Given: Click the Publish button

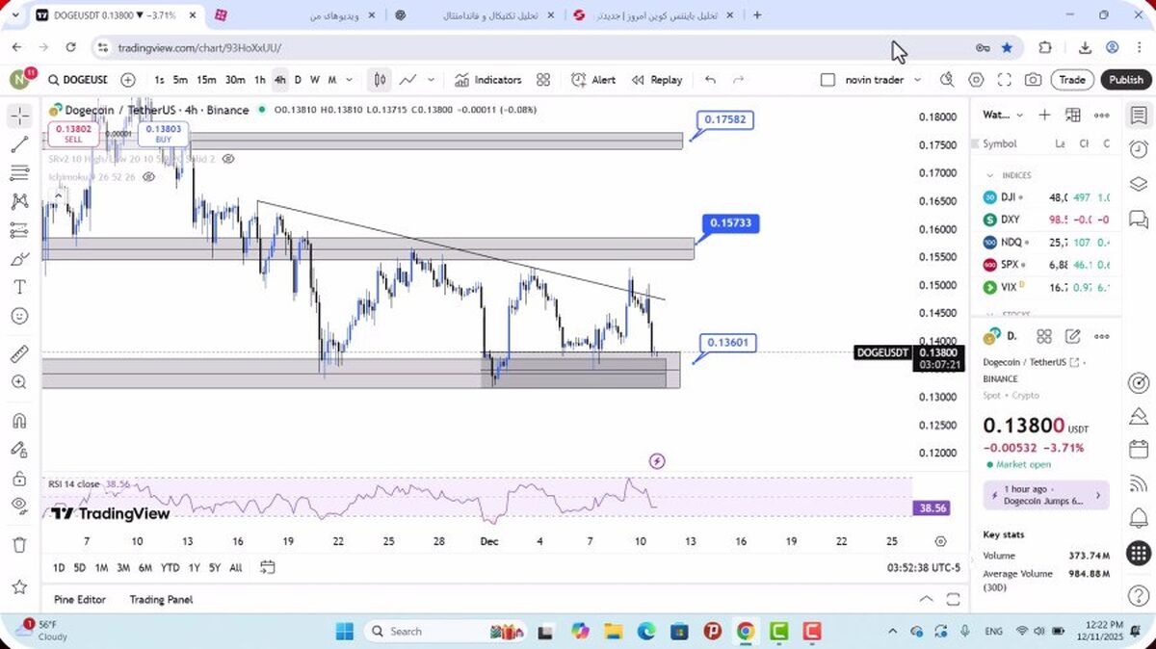Looking at the screenshot, I should coord(1125,80).
